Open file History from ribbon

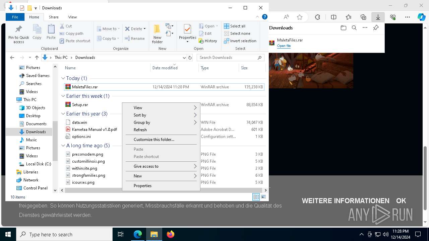(208, 41)
